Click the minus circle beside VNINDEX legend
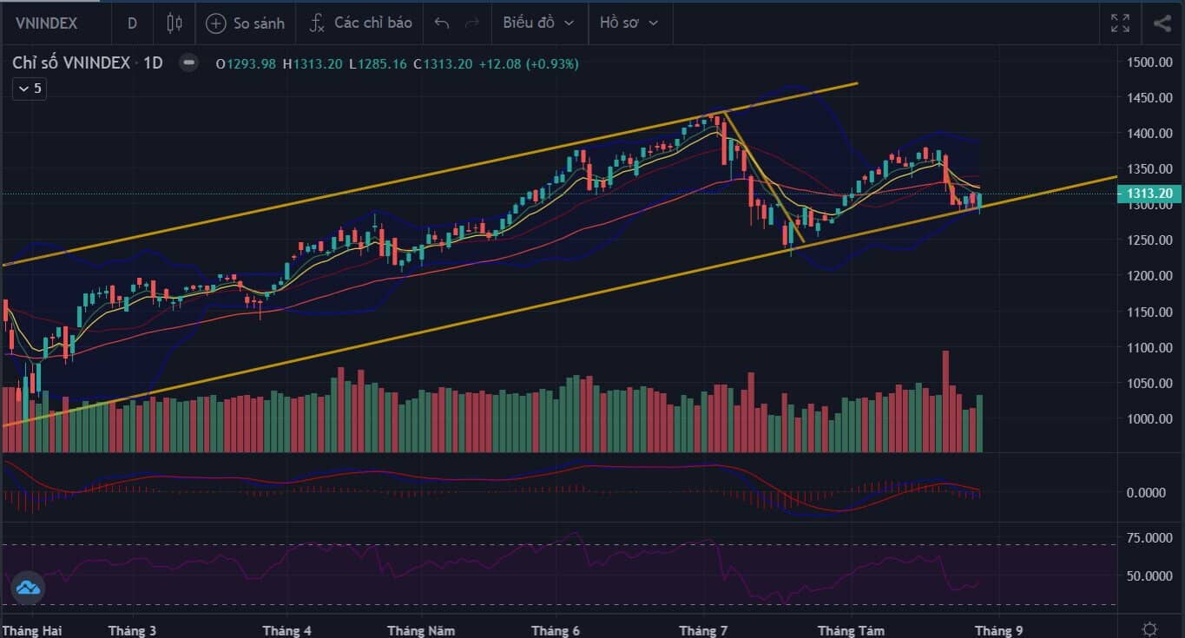Image resolution: width=1185 pixels, height=638 pixels. 188,62
